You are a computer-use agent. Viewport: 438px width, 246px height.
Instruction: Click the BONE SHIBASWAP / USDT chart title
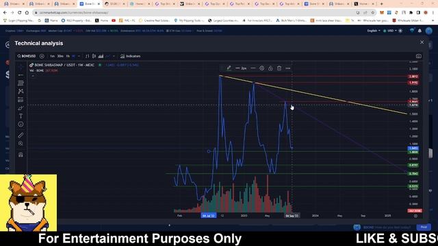pyautogui.click(x=64, y=65)
